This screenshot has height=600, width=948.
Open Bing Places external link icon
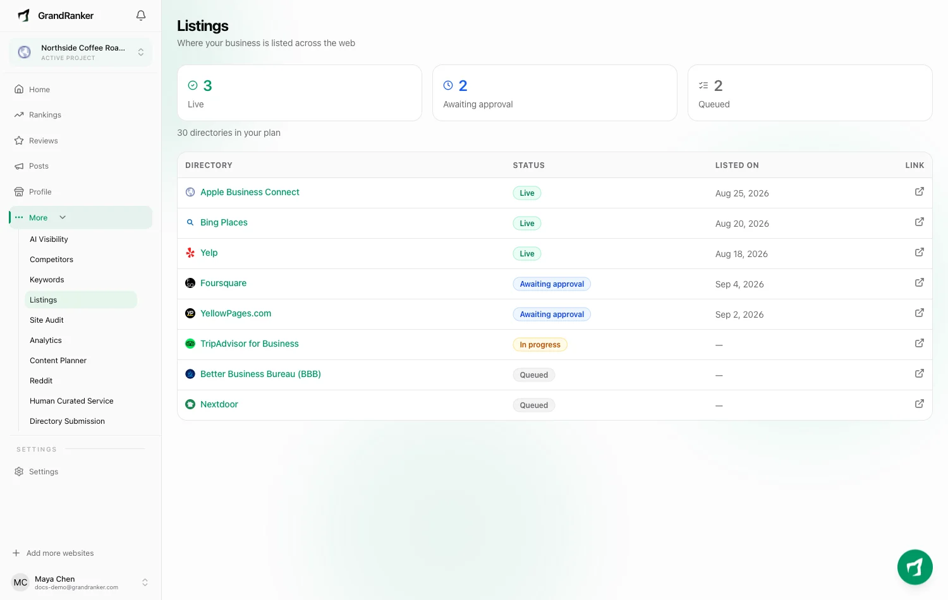pyautogui.click(x=920, y=222)
